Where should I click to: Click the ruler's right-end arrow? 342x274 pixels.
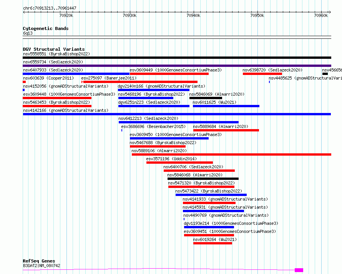click(330, 12)
